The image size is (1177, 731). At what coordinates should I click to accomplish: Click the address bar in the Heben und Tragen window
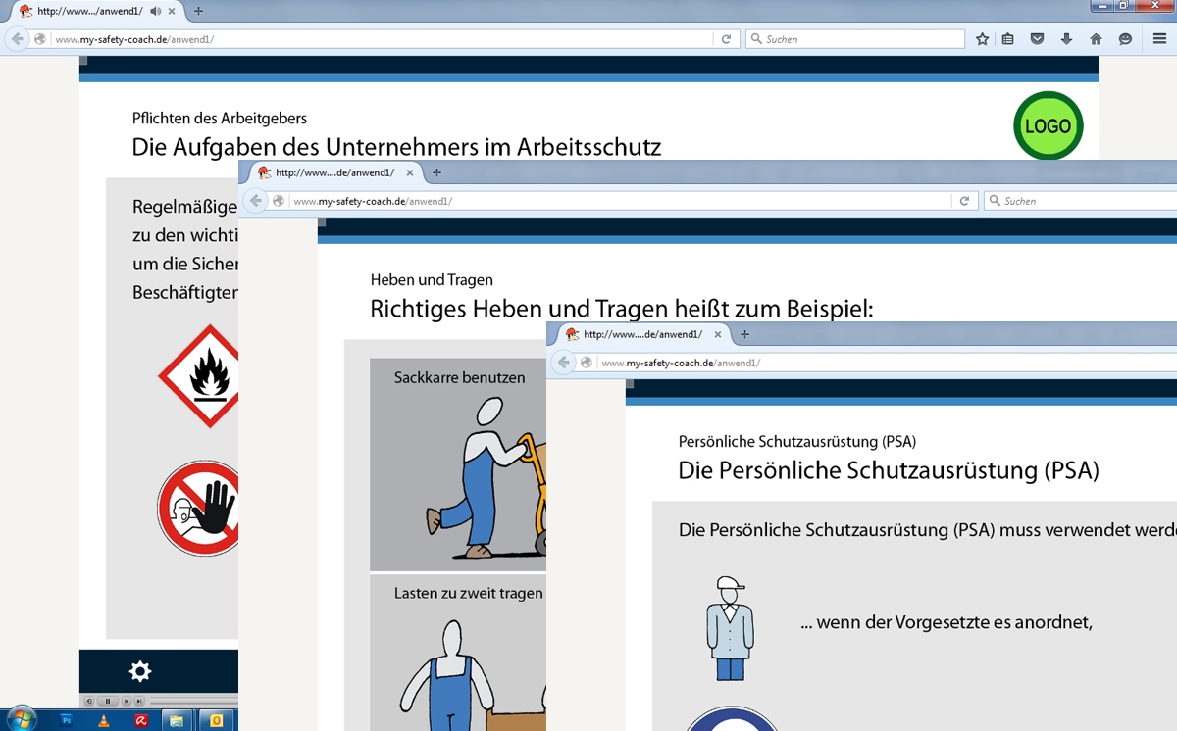coord(620,201)
